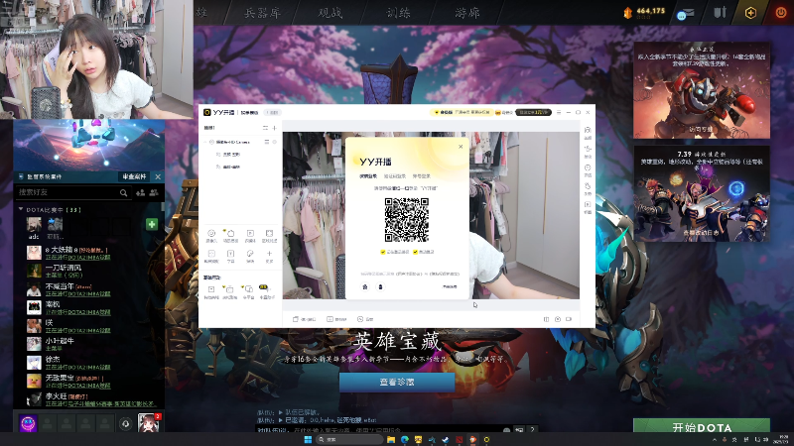Image resolution: width=794 pixels, height=446 pixels.
Task: Toggle visibility of HD Camera source
Action: click(x=275, y=142)
